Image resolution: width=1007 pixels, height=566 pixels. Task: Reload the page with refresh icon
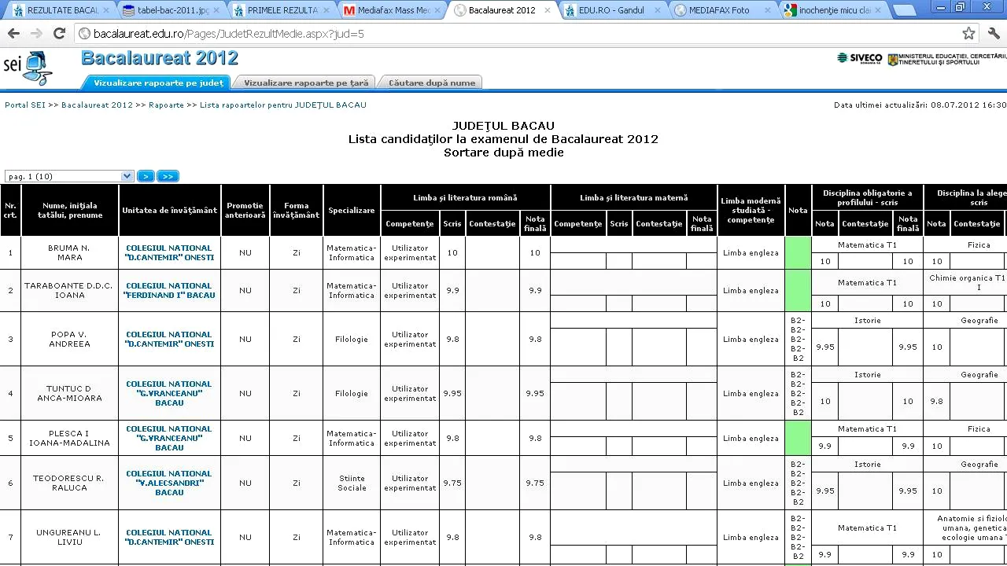[59, 34]
